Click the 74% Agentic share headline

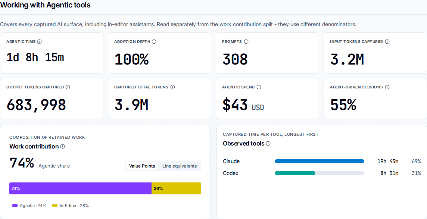click(22, 163)
